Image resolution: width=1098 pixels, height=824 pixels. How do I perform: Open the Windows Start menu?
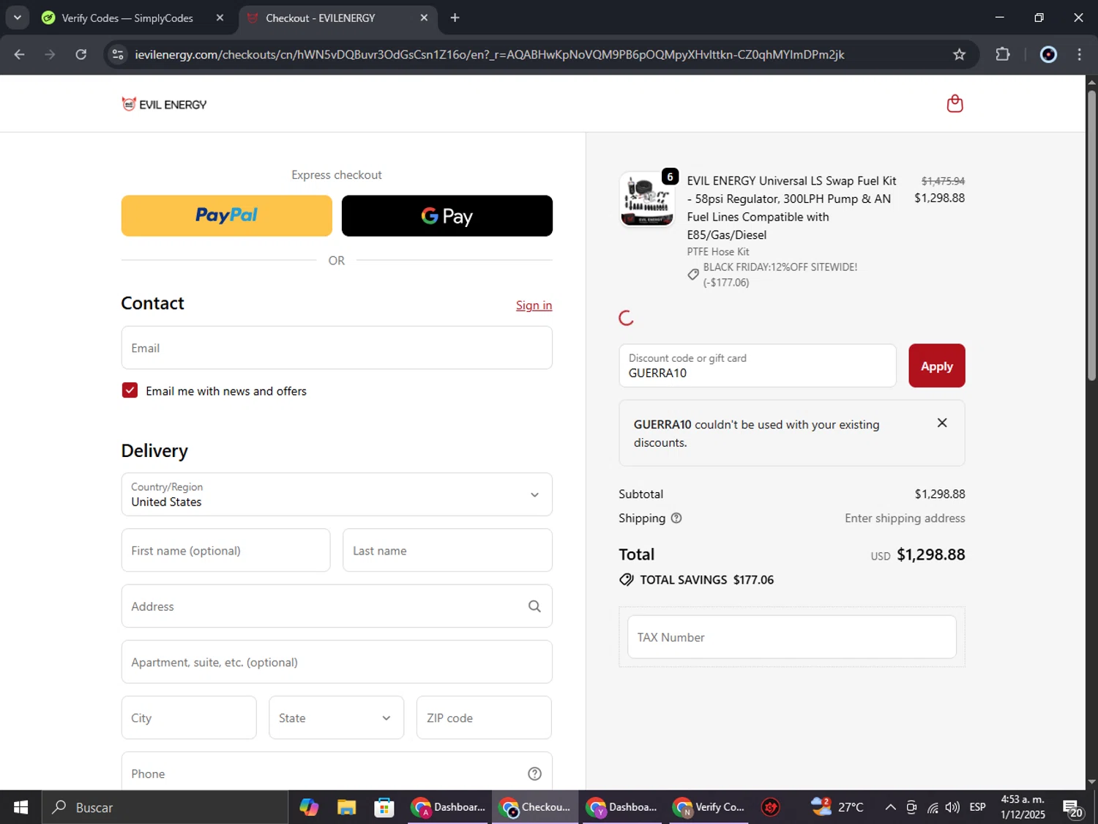20,807
